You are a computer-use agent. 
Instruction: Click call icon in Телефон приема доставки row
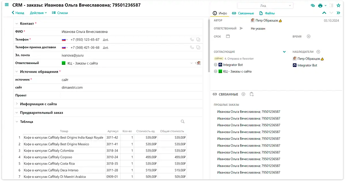click(192, 47)
